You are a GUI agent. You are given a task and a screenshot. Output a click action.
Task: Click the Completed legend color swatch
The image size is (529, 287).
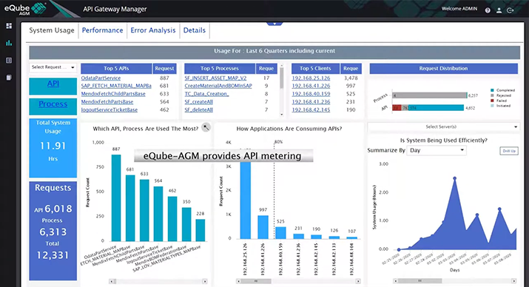pos(492,90)
